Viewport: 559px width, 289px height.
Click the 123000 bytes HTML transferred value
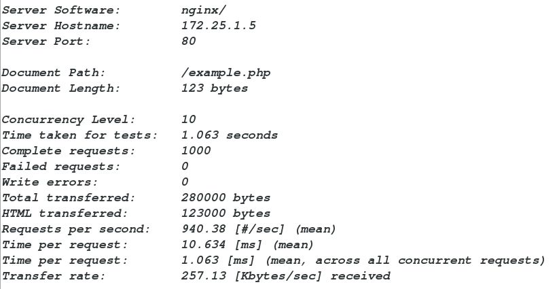click(x=226, y=214)
